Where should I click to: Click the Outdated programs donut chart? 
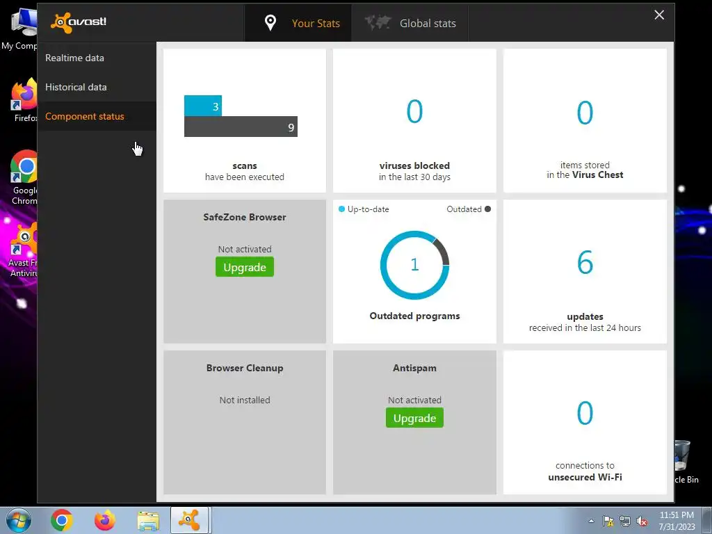(414, 265)
